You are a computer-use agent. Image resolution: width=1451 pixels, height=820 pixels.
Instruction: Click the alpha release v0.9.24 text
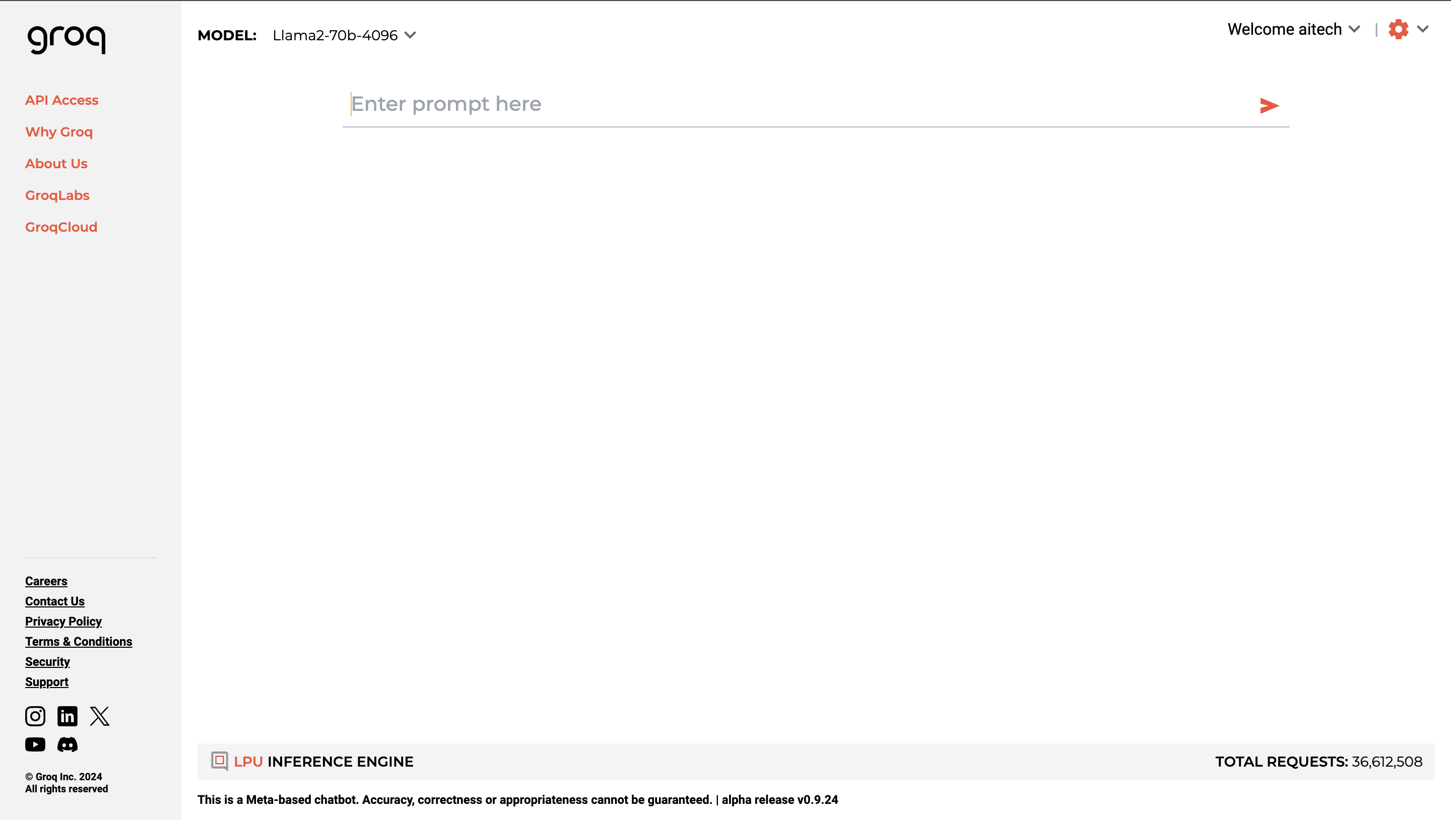(779, 800)
